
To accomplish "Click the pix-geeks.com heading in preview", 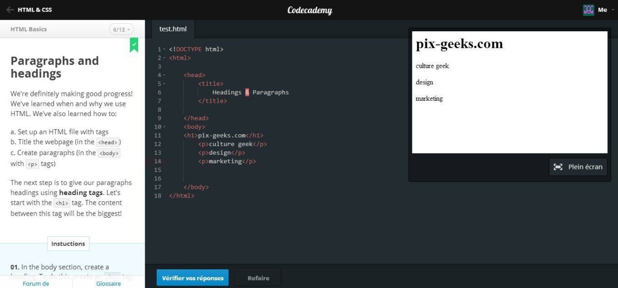I will (x=459, y=44).
